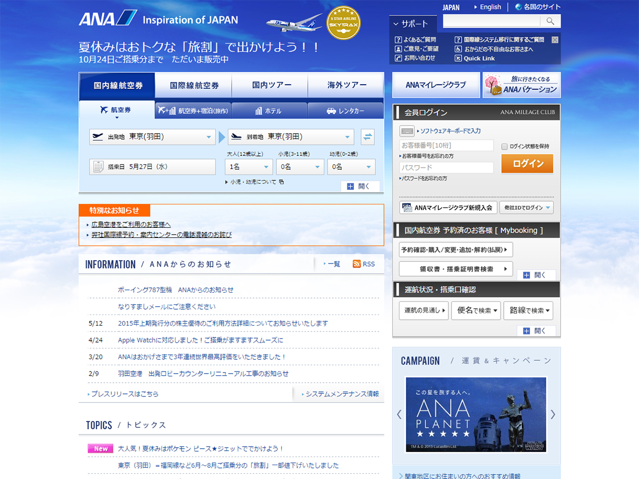This screenshot has height=479, width=639.
Task: Expand flight status section with 開く
Action: tap(536, 331)
